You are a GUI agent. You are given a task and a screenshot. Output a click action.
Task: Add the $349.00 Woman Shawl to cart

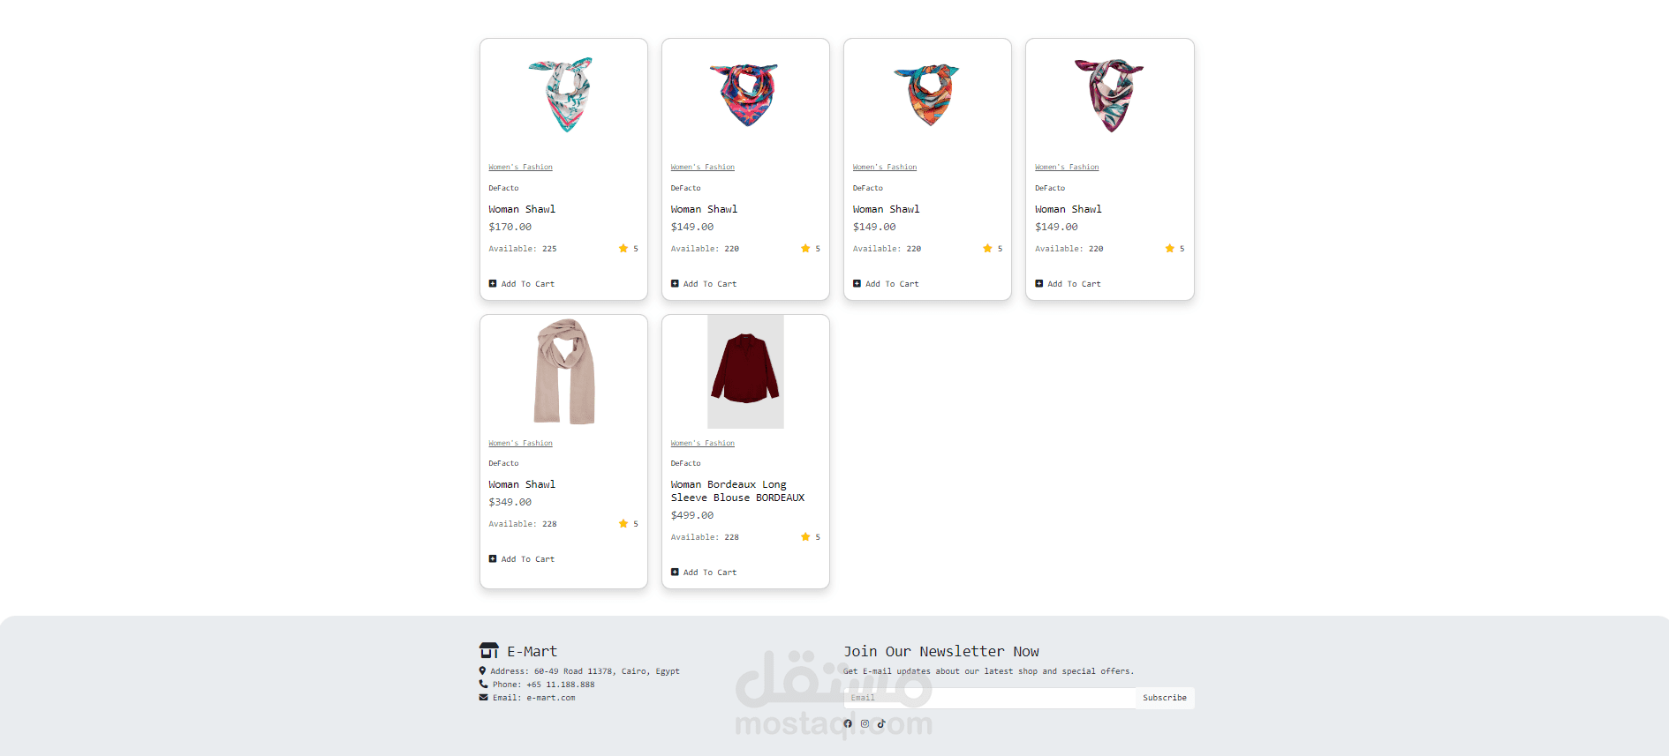coord(522,559)
